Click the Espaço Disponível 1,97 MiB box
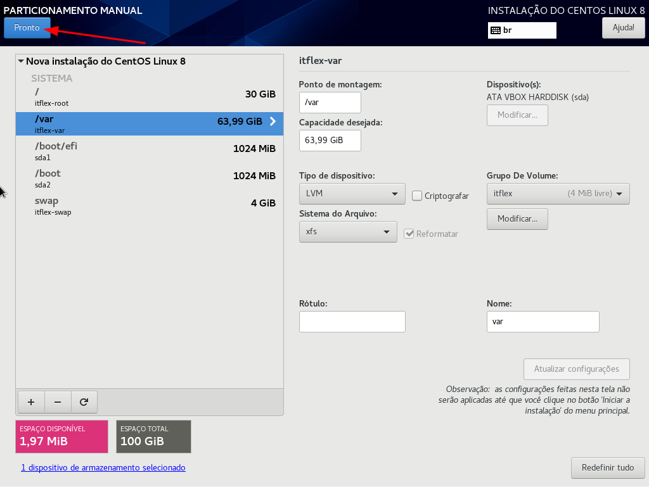The height and width of the screenshot is (487, 649). click(61, 436)
